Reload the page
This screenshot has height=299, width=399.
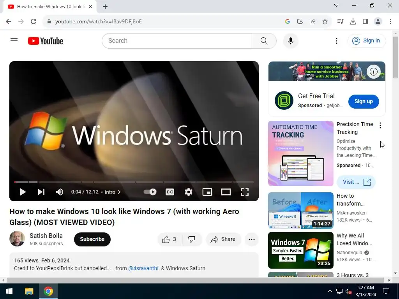coord(34,21)
